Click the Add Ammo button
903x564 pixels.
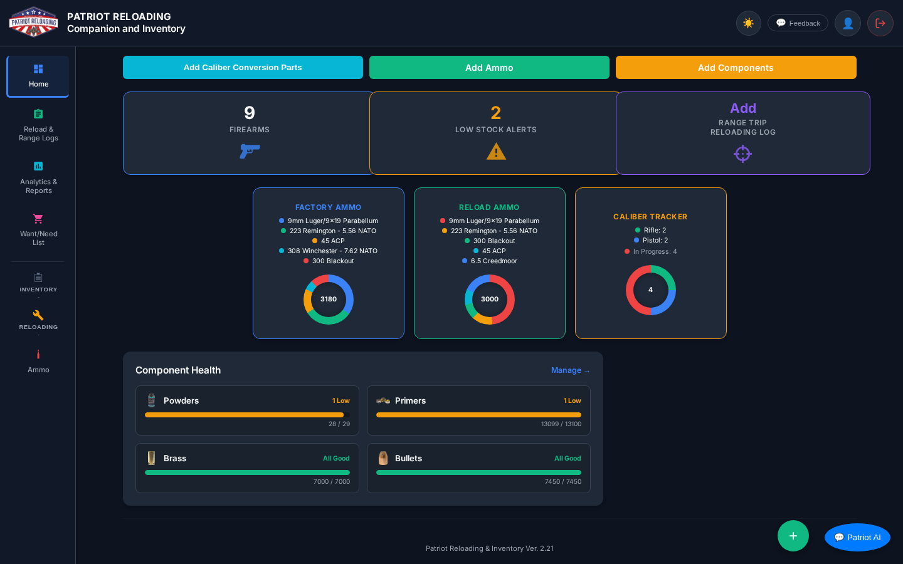coord(489,68)
